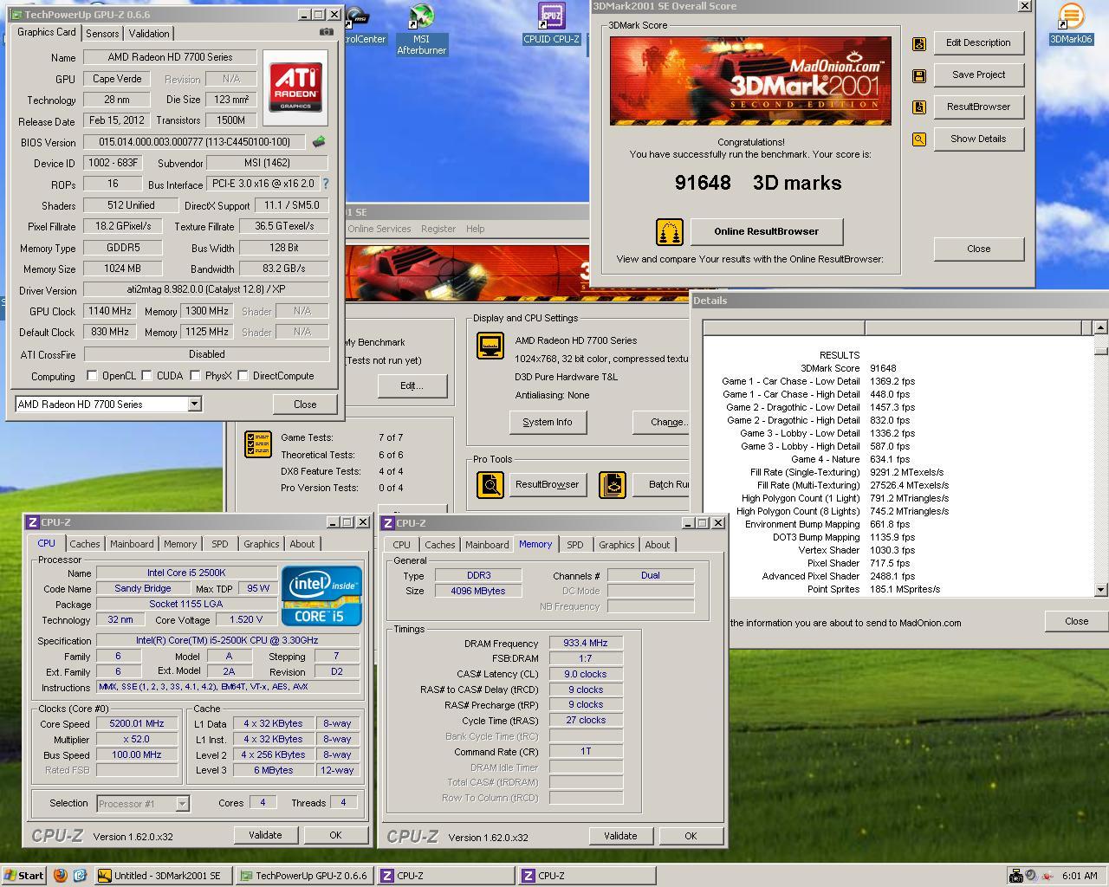Click the GPU Clock 1140 MHz field
1109x887 pixels.
click(110, 311)
